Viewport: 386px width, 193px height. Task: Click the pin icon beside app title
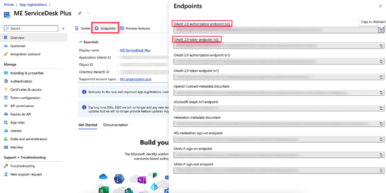(79, 13)
